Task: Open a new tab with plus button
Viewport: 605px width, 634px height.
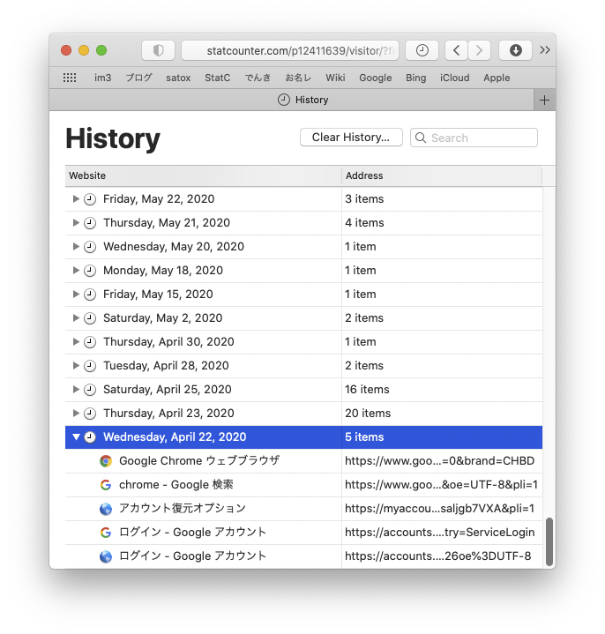Action: [x=544, y=100]
